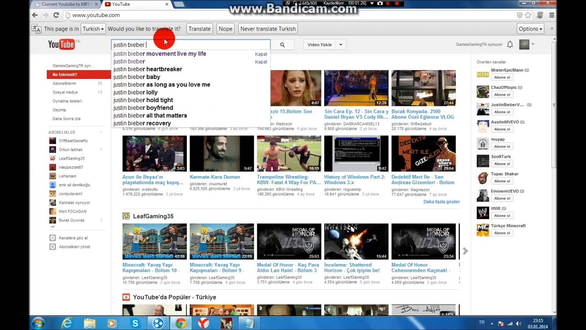Switch to Convert Youtube to MP3 tab
Viewport: 586px width, 330px height.
[67, 4]
